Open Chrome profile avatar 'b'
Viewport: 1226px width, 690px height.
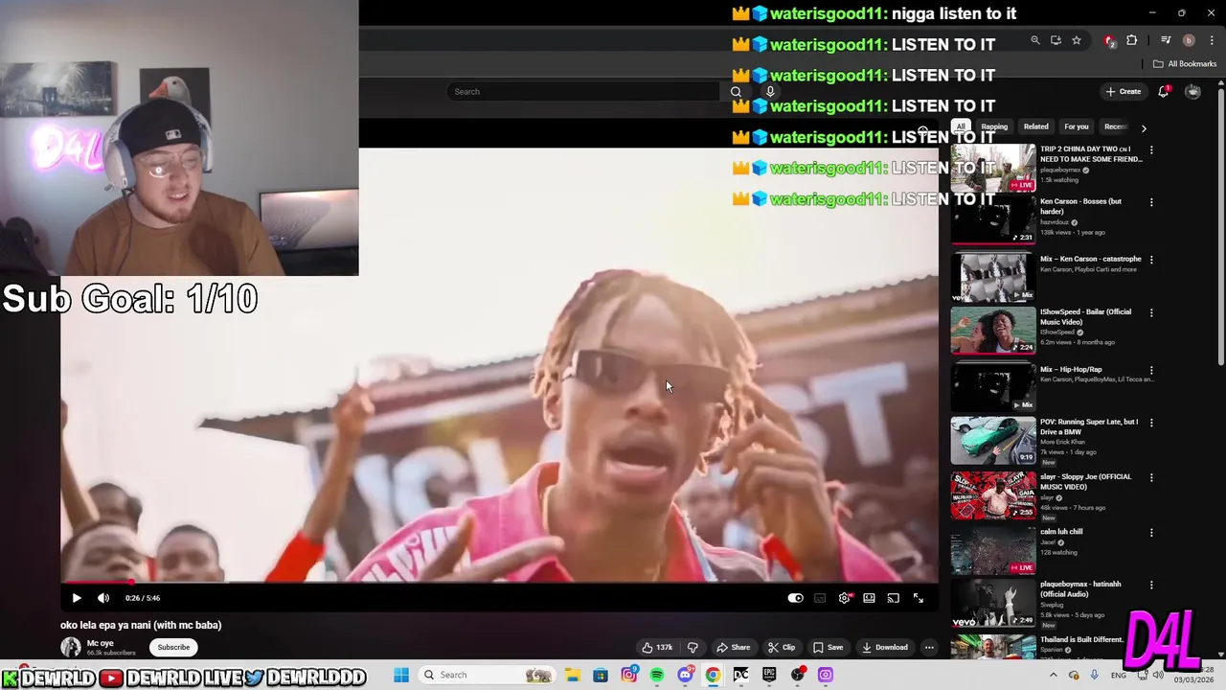pos(1189,40)
